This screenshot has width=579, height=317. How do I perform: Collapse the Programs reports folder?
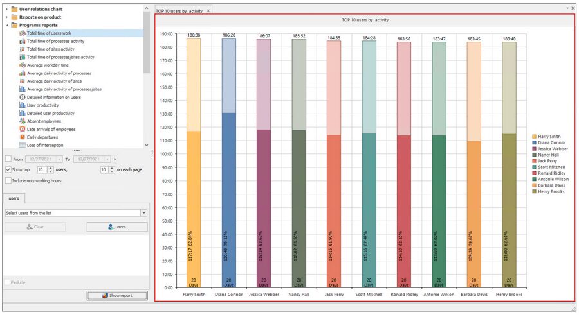tap(6, 25)
